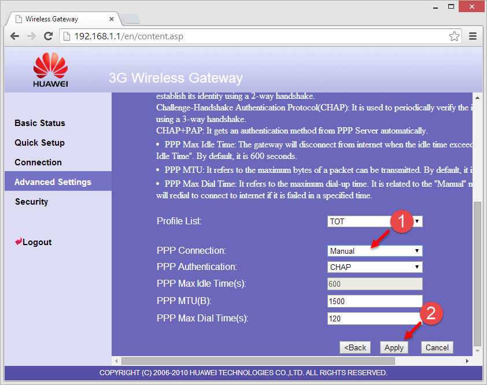Click the page icon in address bar

[x=67, y=36]
